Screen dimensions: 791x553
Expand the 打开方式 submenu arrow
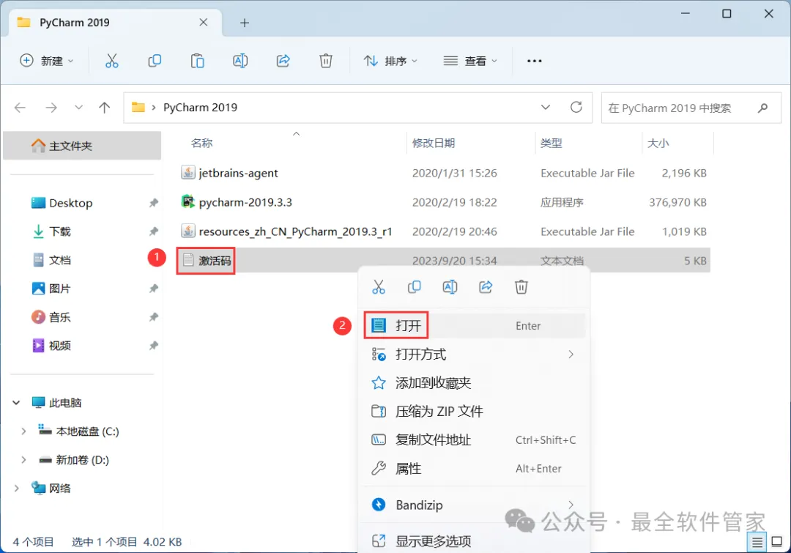click(571, 355)
